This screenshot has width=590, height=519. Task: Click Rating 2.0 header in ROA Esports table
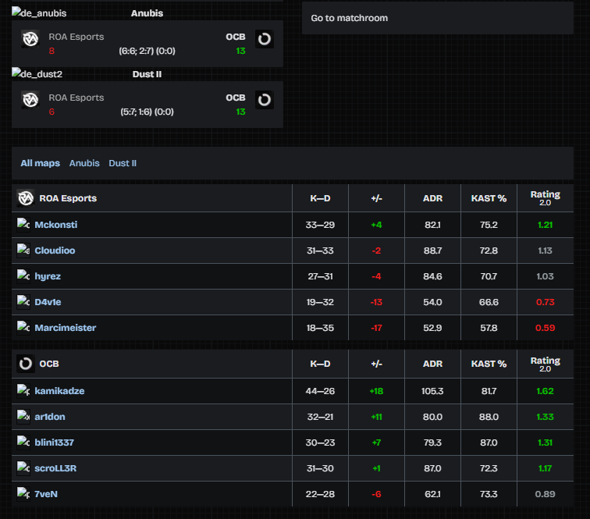click(546, 198)
